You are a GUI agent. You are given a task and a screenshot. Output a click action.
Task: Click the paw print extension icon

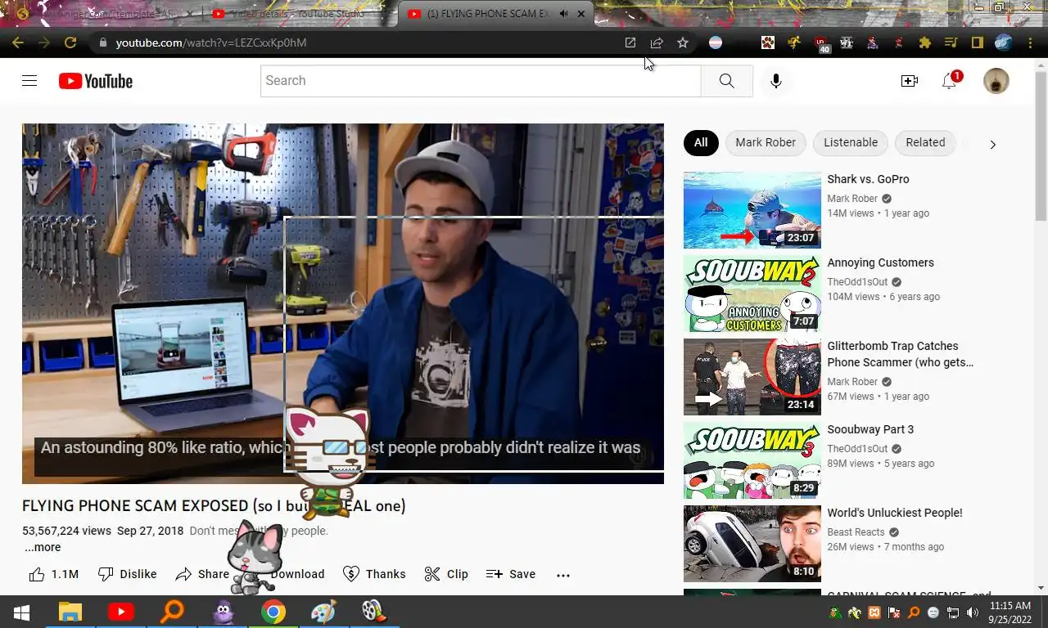[768, 43]
